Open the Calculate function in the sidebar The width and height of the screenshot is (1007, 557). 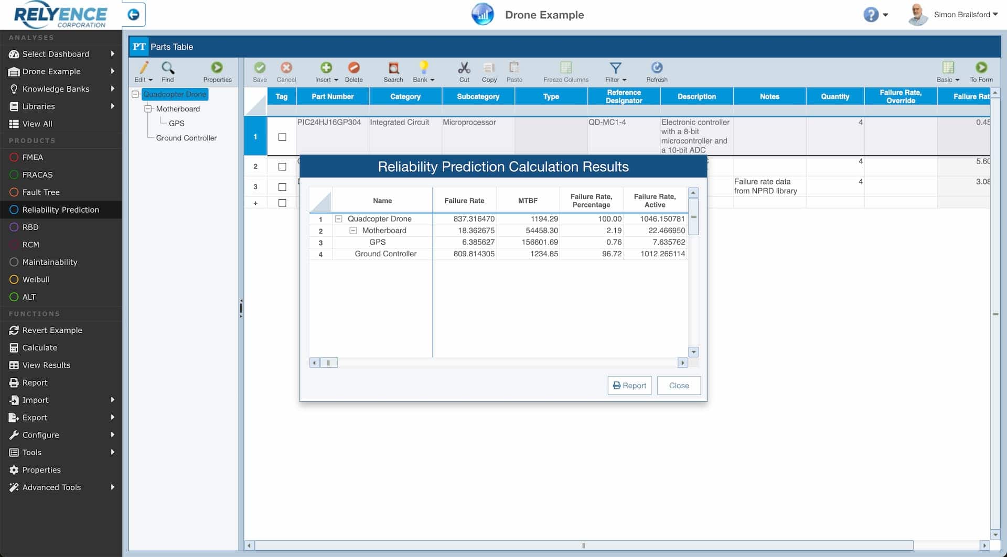(39, 347)
